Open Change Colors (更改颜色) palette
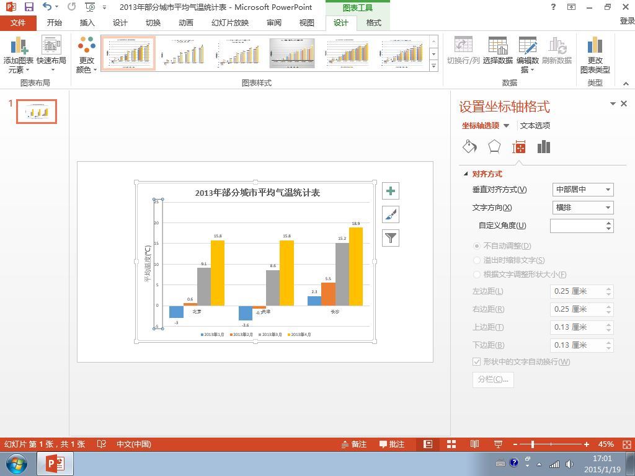 pyautogui.click(x=87, y=55)
